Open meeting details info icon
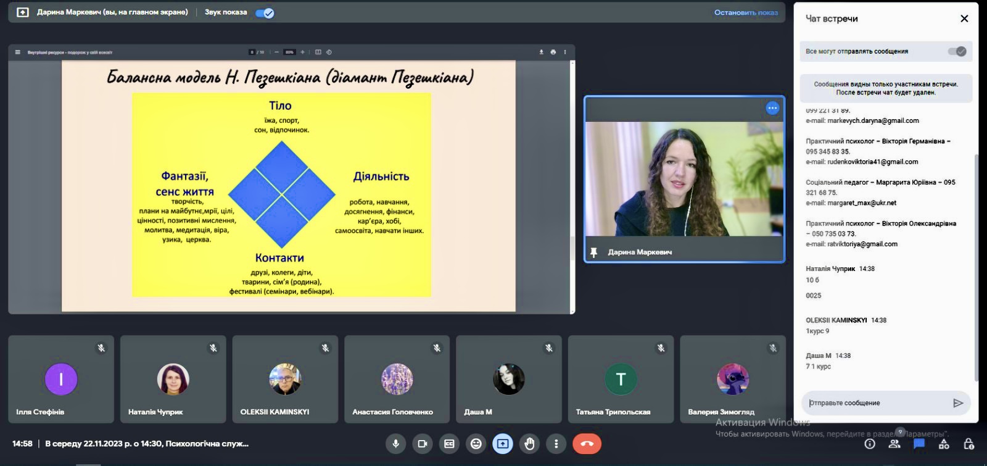This screenshot has height=466, width=987. point(870,444)
